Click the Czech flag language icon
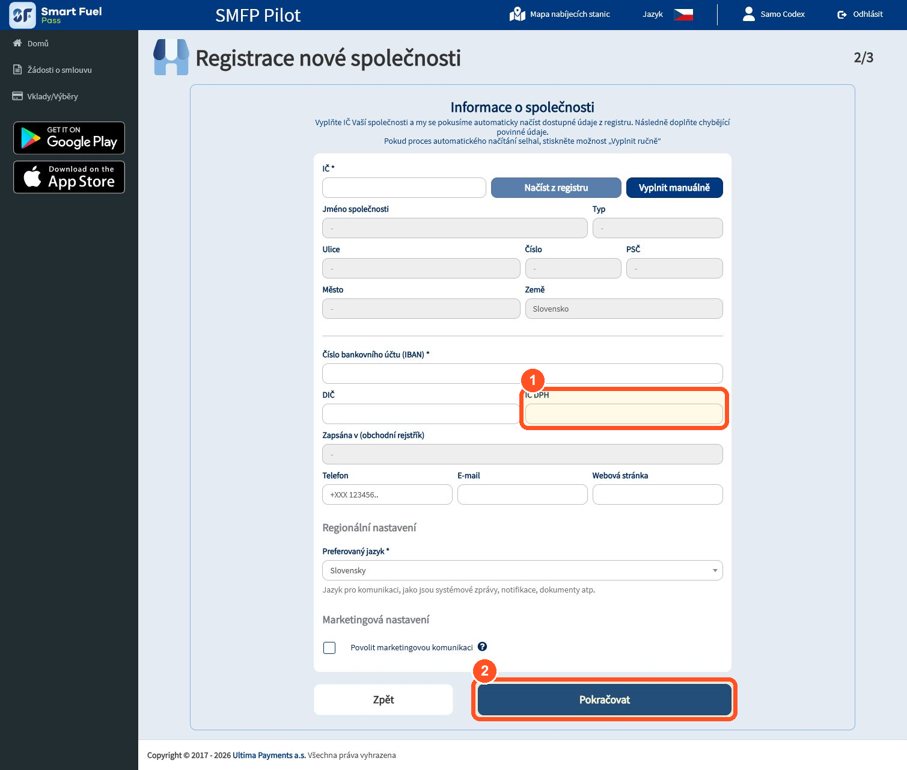The height and width of the screenshot is (770, 907). [x=683, y=14]
